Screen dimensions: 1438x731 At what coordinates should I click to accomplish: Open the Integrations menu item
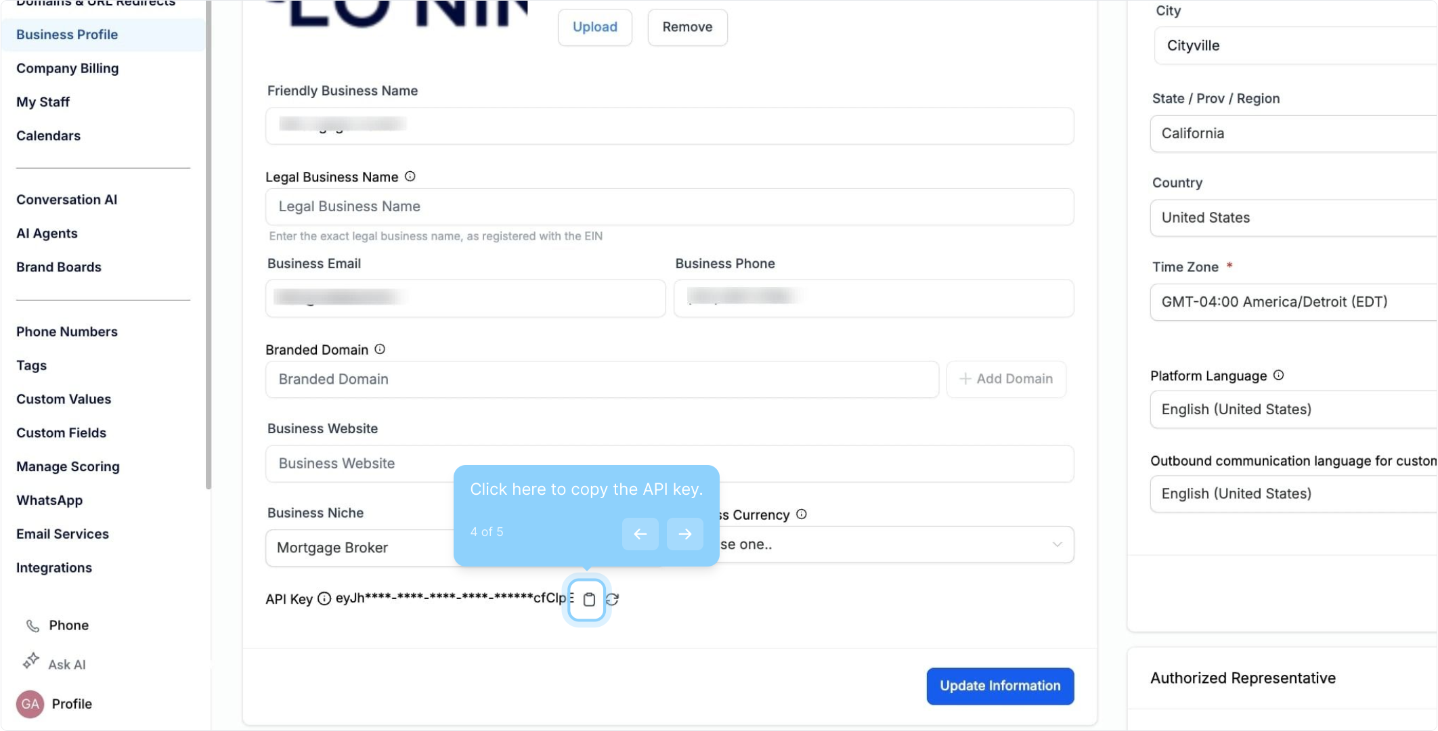[54, 568]
